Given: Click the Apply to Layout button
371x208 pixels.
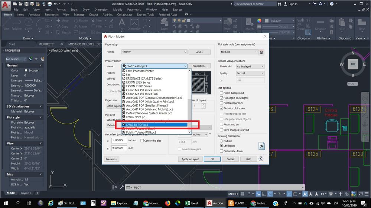Looking at the screenshot, I should click(x=190, y=159).
